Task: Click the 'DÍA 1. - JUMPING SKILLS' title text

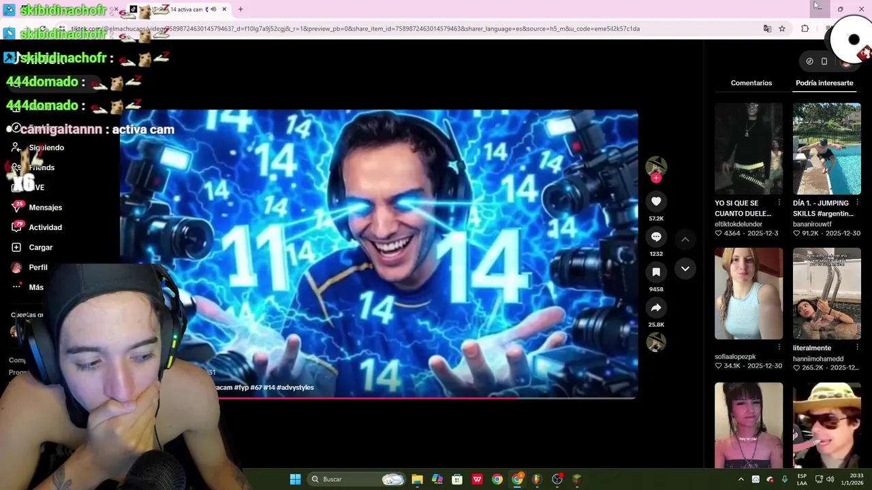Action: (x=823, y=208)
